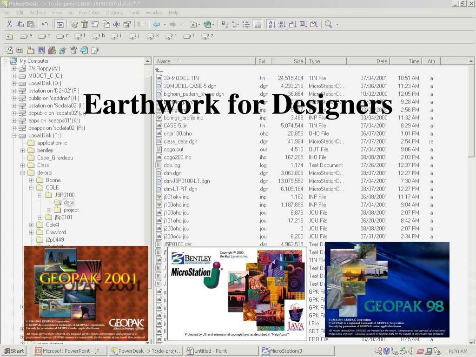This screenshot has height=357, width=476.
Task: Switch to network drive k in the drive bar
Action: click(x=152, y=36)
